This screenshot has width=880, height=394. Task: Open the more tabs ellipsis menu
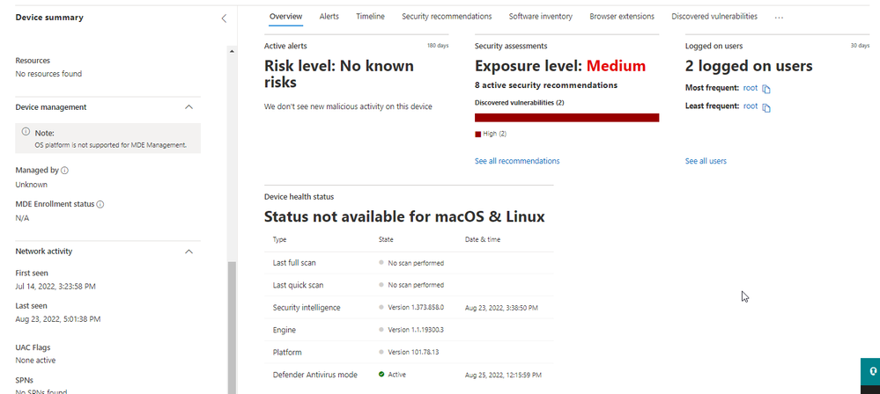[x=779, y=18]
